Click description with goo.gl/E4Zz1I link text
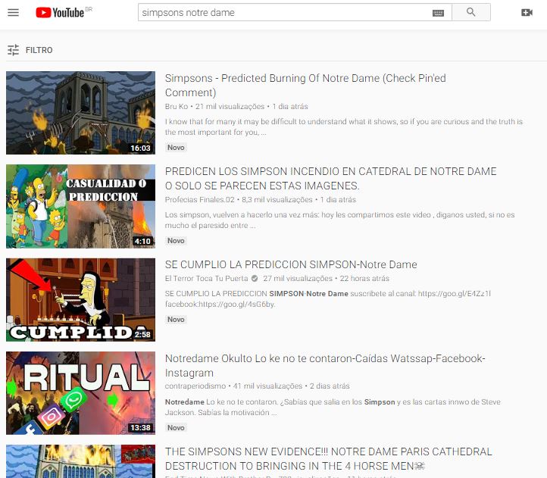 click(x=328, y=298)
